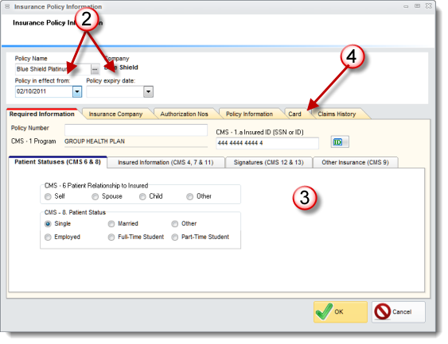Viewport: 448px width, 344px height.
Task: Click the CMS 1.a Insured ID field
Action: 267,143
